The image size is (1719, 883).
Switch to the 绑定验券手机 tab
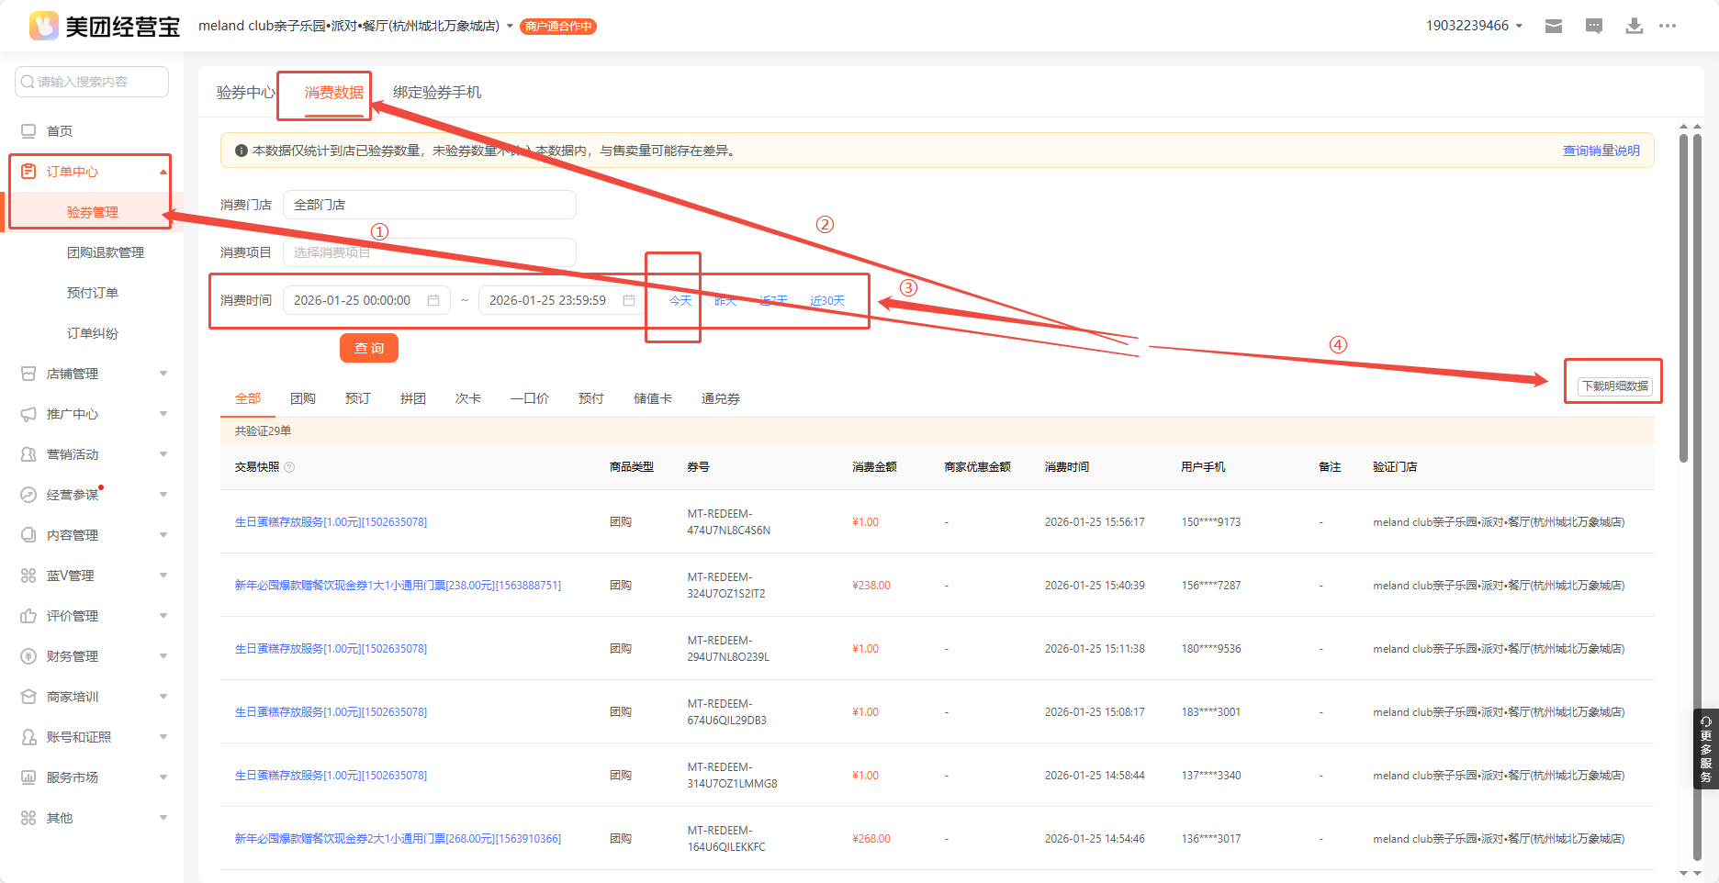(x=437, y=93)
